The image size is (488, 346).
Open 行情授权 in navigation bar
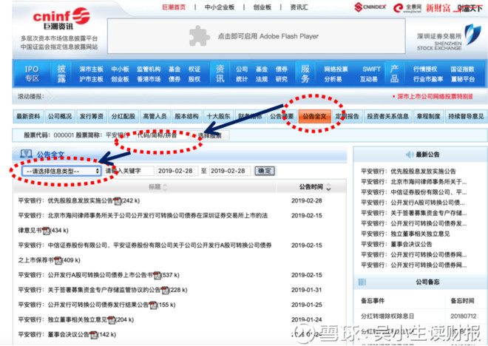coord(425,69)
